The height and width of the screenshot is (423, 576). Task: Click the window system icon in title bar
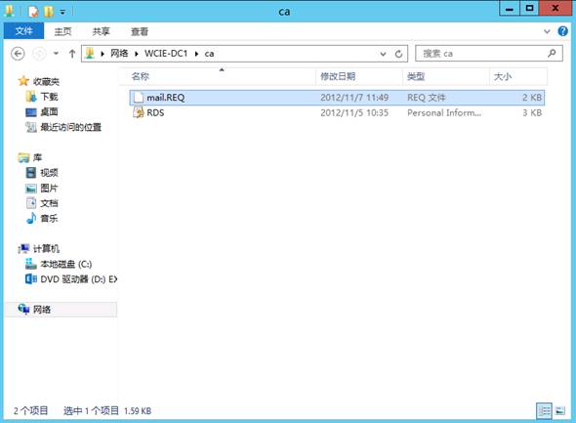10,12
